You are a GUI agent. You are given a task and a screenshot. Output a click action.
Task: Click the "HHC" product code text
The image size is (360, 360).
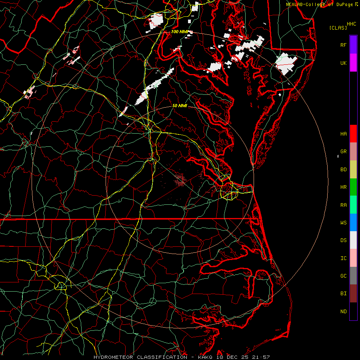click(351, 24)
